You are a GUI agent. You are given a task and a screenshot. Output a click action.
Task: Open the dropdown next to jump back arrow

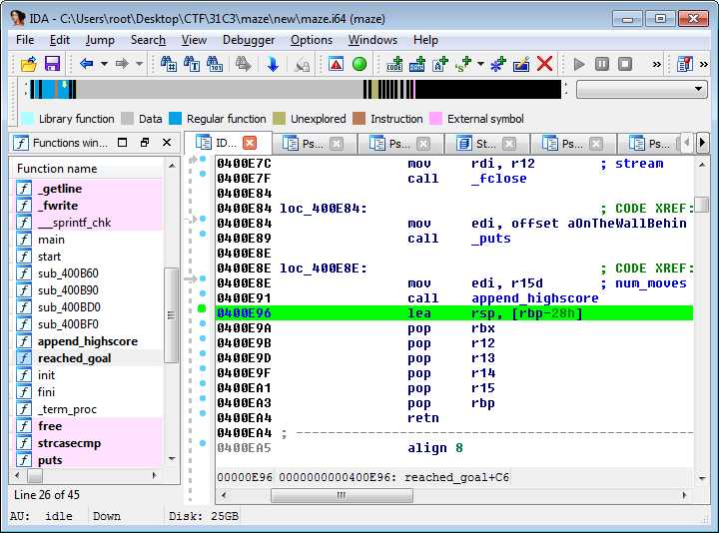pos(104,64)
